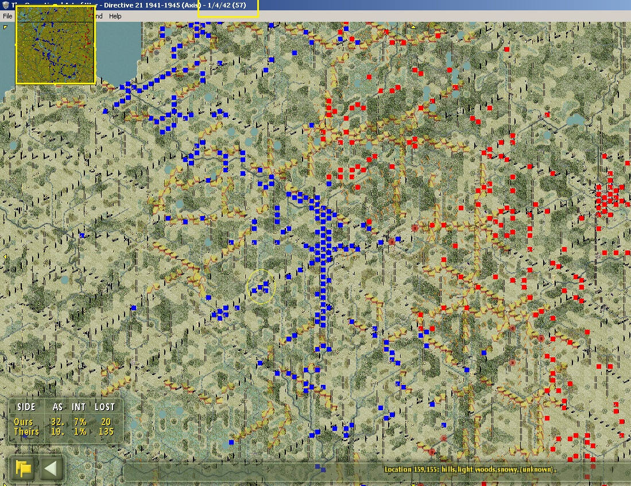Open the File menu
The width and height of the screenshot is (631, 486).
click(7, 16)
